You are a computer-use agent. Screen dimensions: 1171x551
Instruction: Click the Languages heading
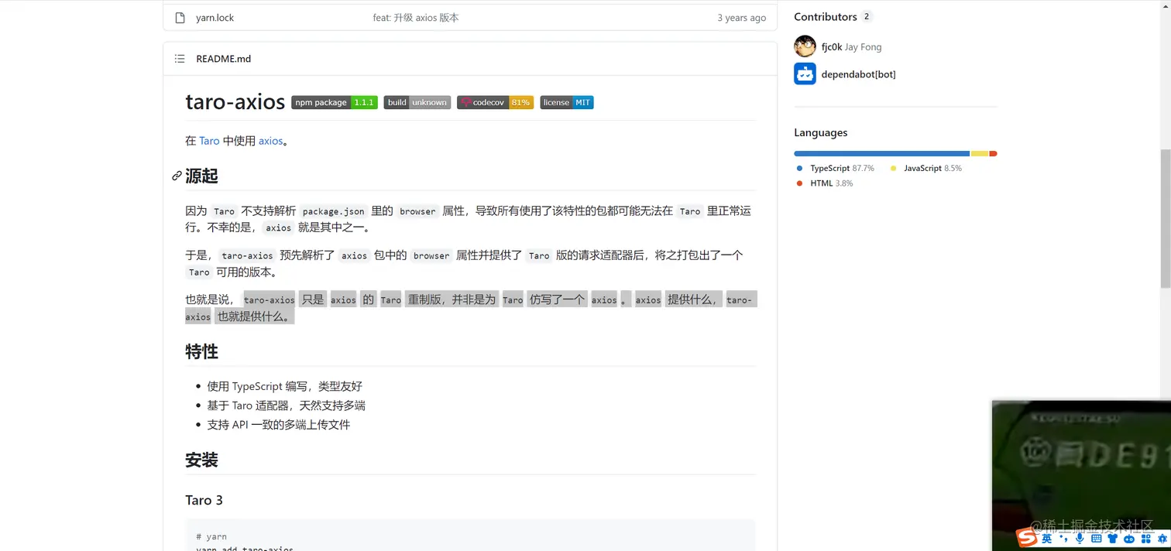coord(820,132)
